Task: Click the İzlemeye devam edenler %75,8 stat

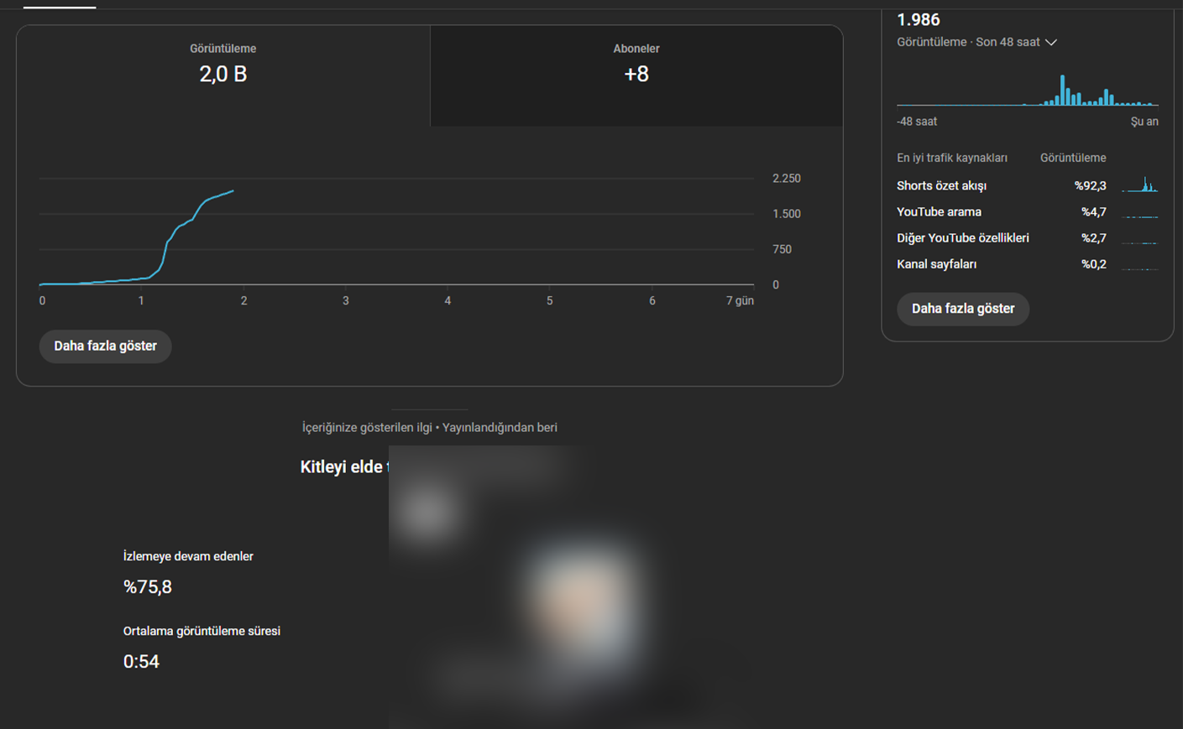Action: 148,586
